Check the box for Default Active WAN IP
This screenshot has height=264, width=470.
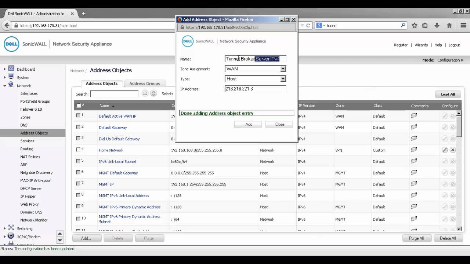78,115
